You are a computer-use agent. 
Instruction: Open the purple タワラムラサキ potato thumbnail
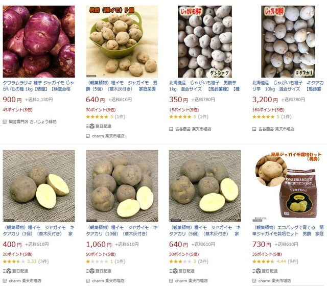[x=39, y=41]
